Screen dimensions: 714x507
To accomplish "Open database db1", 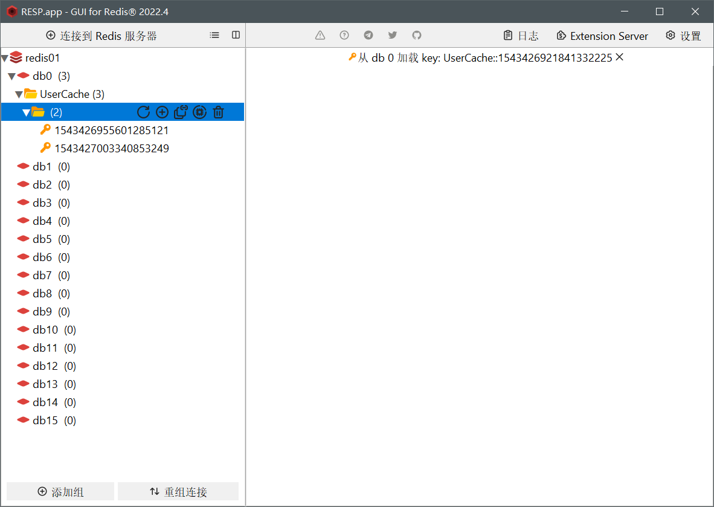I will tap(43, 167).
